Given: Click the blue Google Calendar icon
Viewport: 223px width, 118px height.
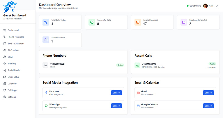Looking at the screenshot, I should pos(138,106).
